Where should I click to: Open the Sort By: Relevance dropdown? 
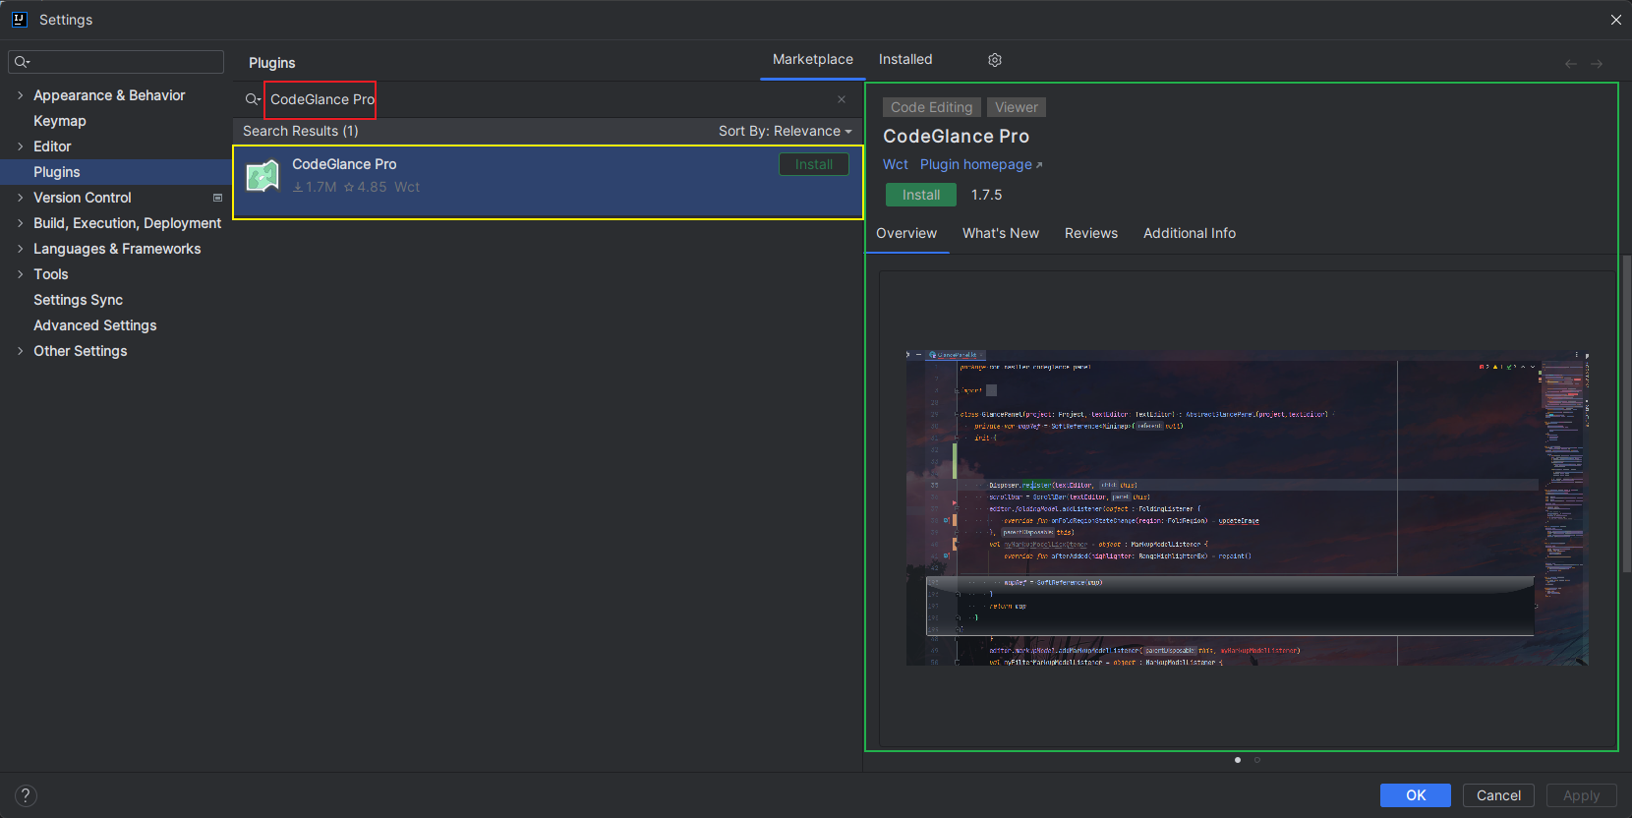(x=785, y=131)
